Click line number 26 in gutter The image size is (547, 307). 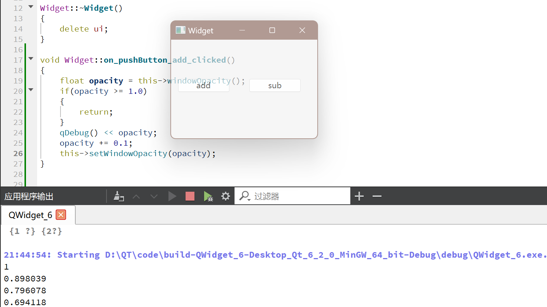(x=18, y=153)
